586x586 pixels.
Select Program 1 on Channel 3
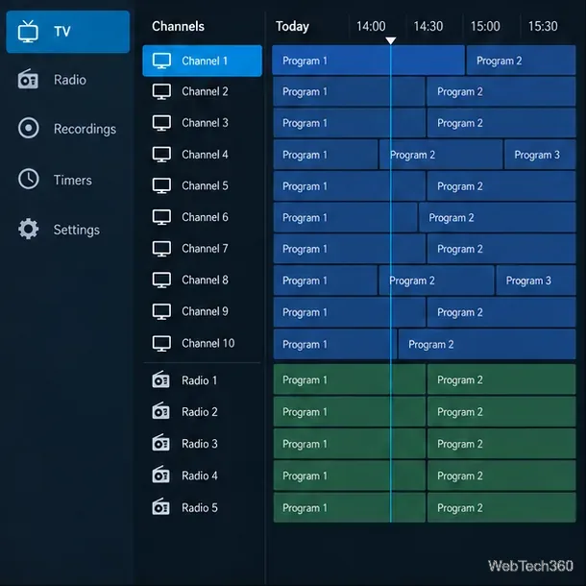coord(349,123)
